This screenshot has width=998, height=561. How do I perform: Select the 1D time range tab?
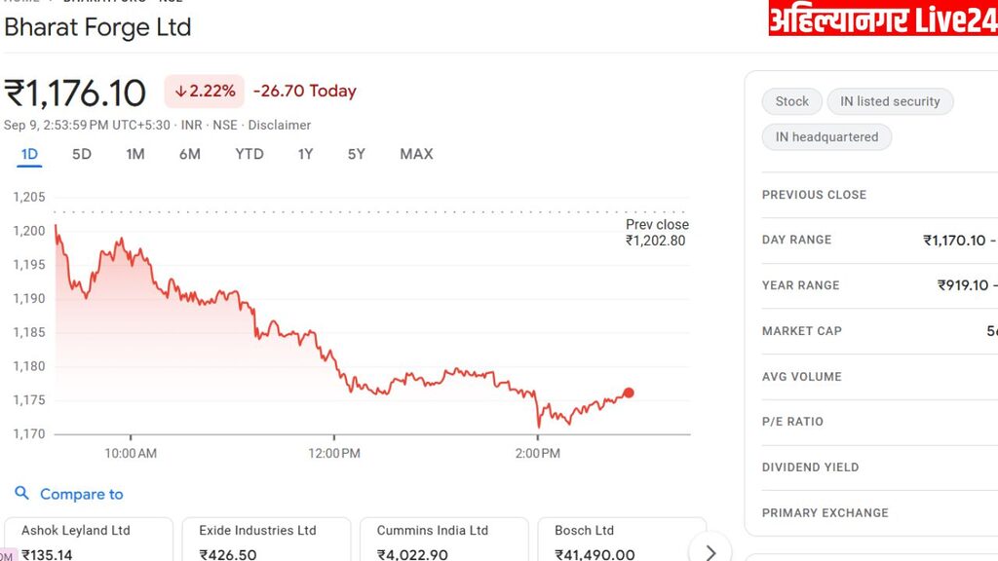pos(29,154)
